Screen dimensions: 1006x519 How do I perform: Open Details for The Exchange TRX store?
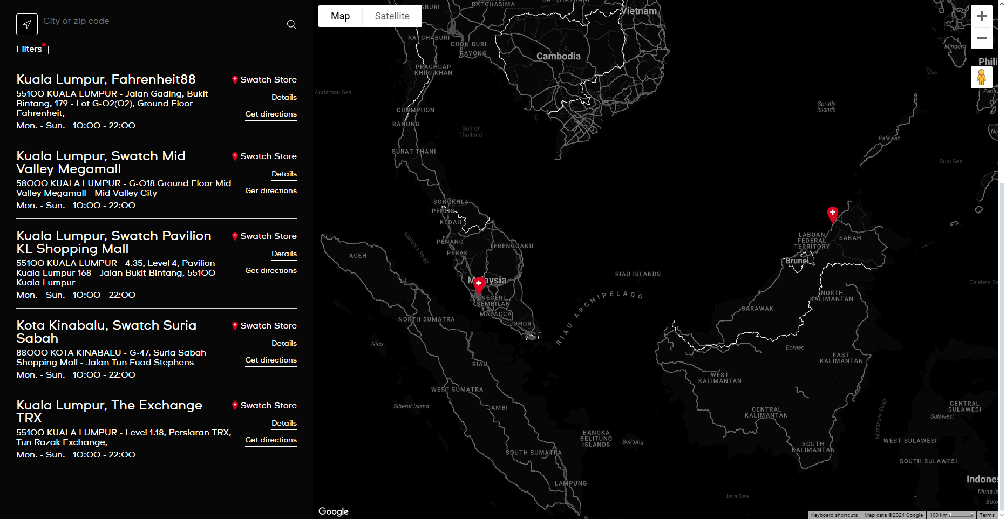point(284,424)
